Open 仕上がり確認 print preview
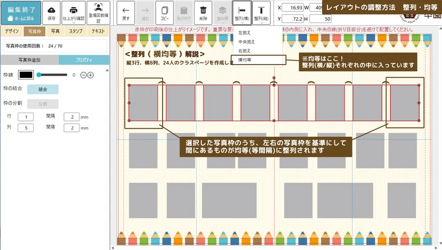This screenshot has height=250, width=442. click(x=73, y=13)
